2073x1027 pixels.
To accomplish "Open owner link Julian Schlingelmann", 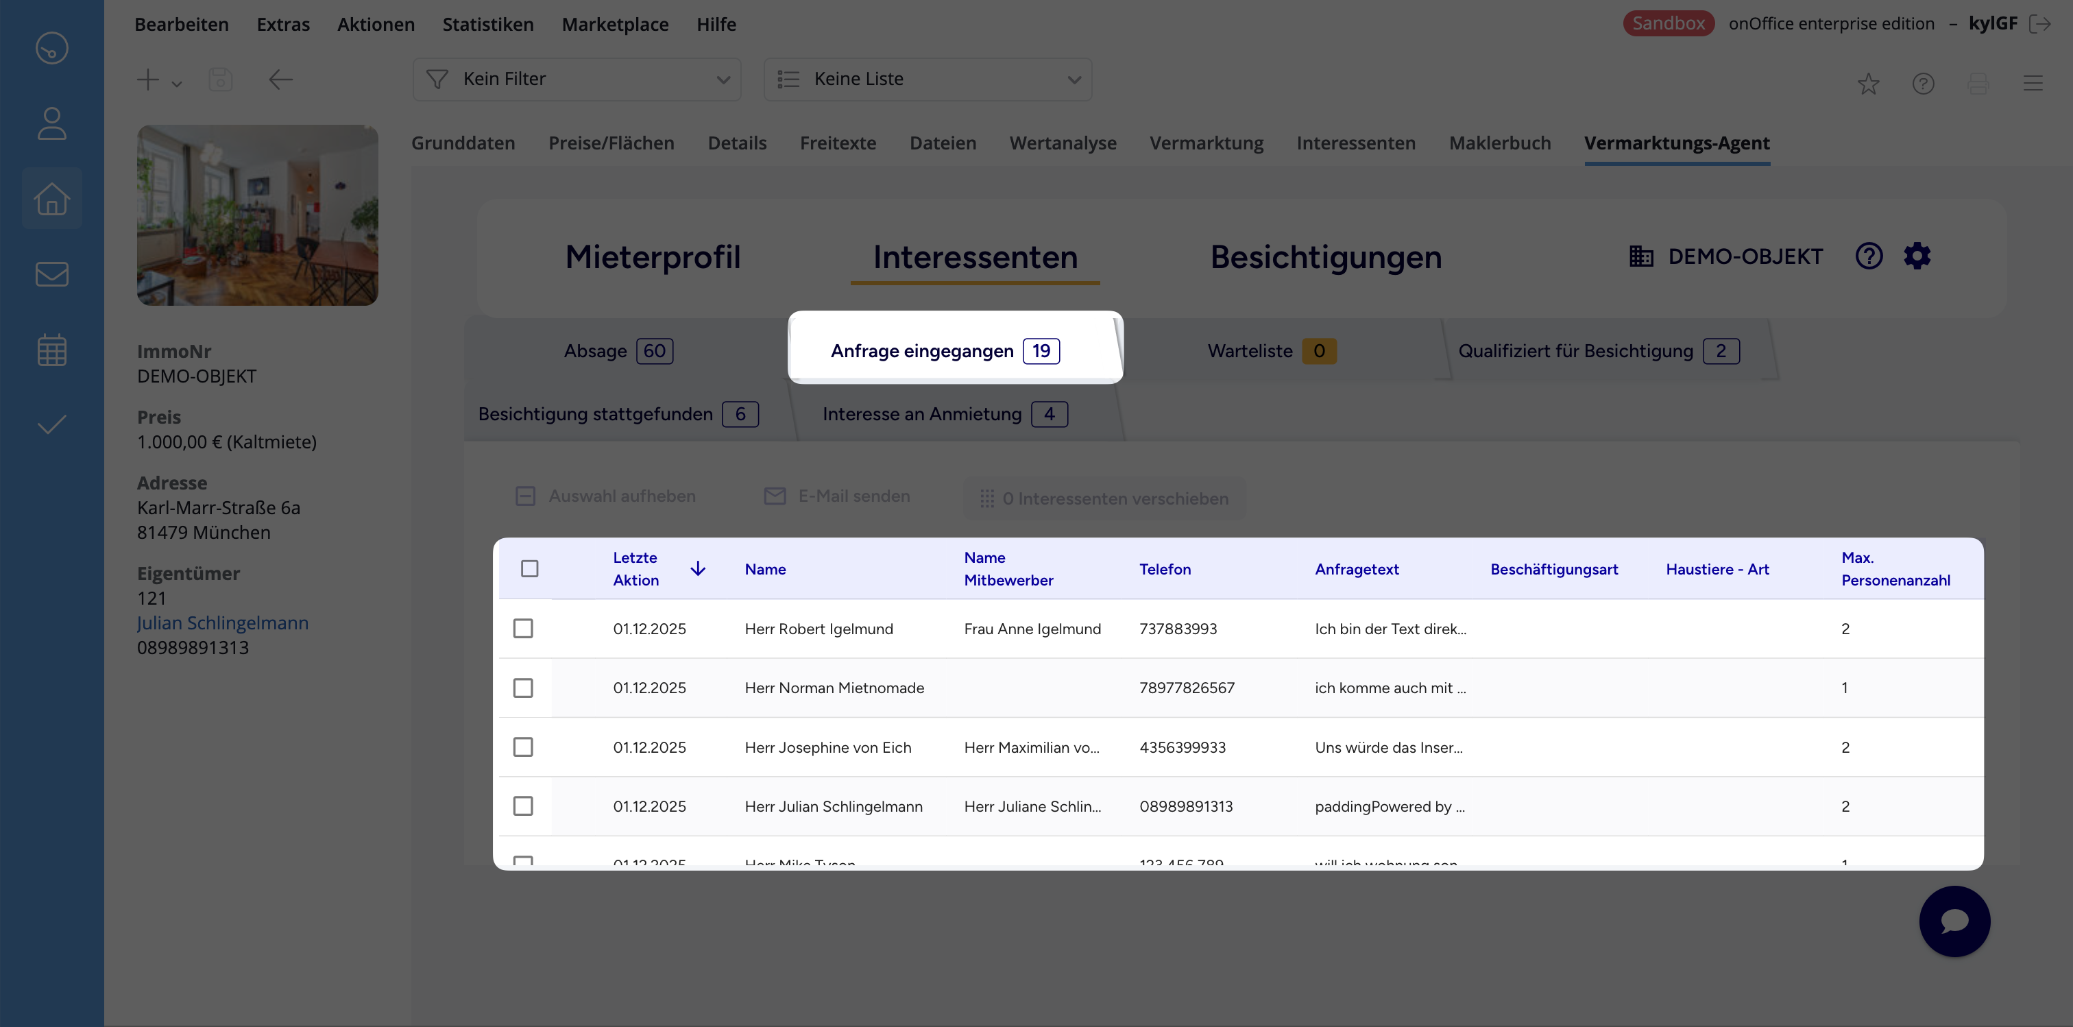I will click(x=223, y=622).
